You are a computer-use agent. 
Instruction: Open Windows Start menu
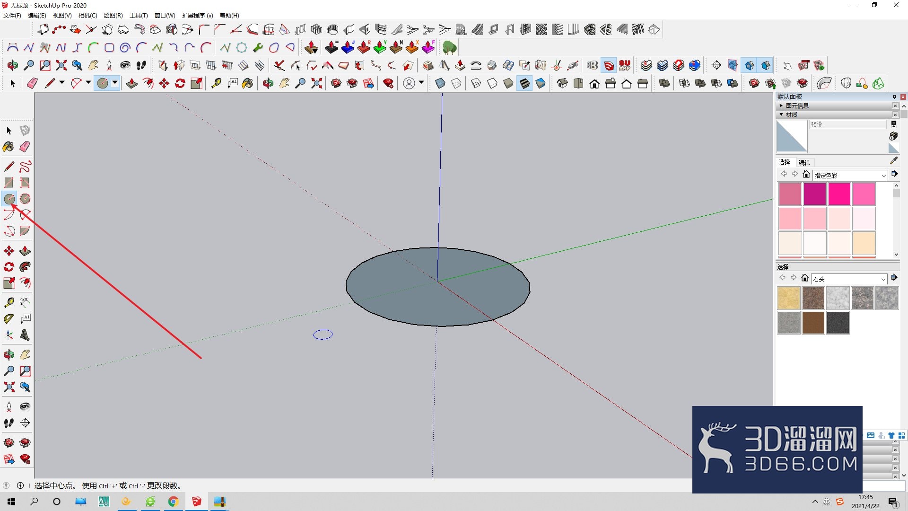(11, 502)
